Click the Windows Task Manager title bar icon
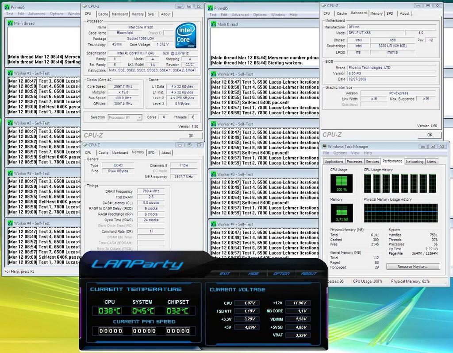 tap(323, 147)
